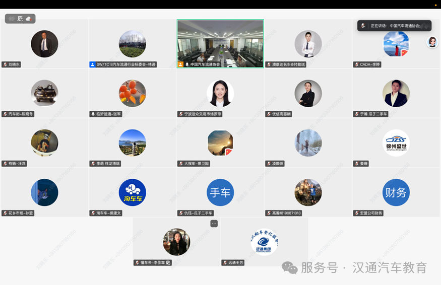Click muted mic icon next to 宏盟公司财务

click(357, 213)
